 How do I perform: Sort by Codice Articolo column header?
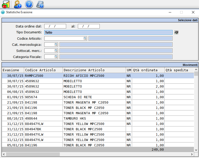pyautogui.click(x=44, y=70)
